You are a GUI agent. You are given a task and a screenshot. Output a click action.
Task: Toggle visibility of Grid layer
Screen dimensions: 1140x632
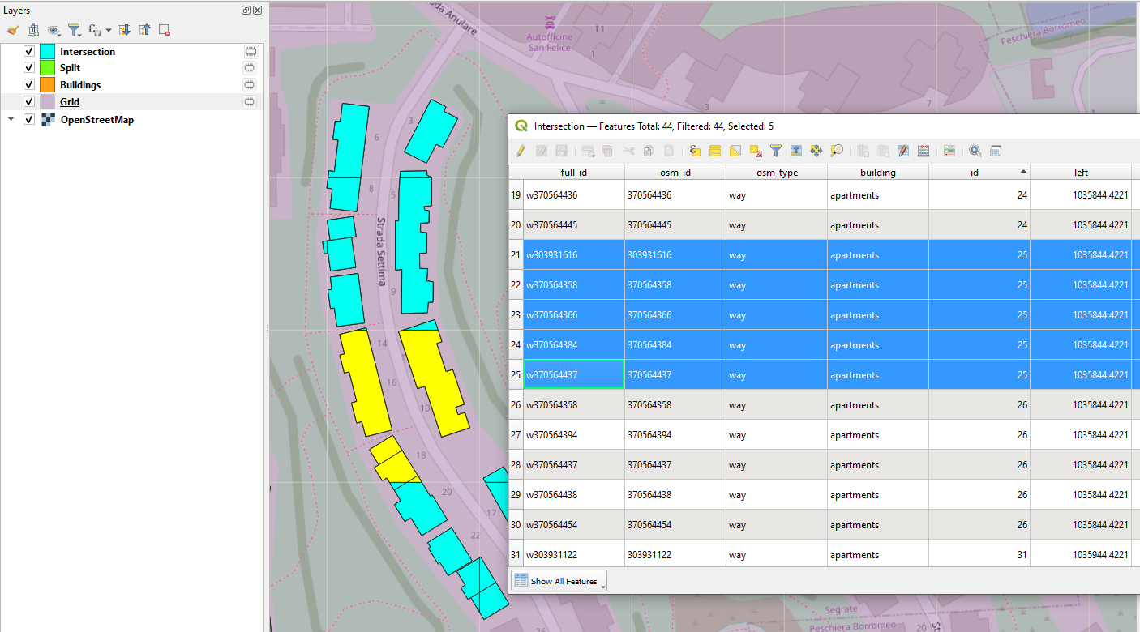(x=29, y=101)
